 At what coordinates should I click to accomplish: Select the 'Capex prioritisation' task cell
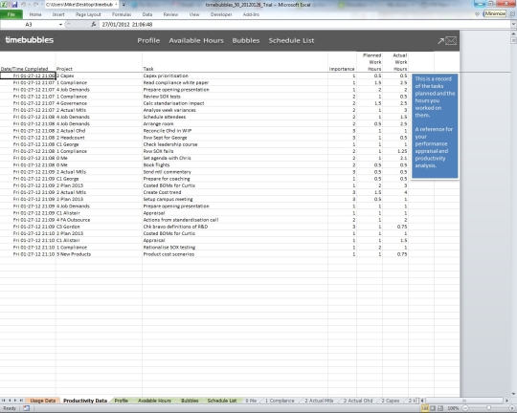coord(235,76)
